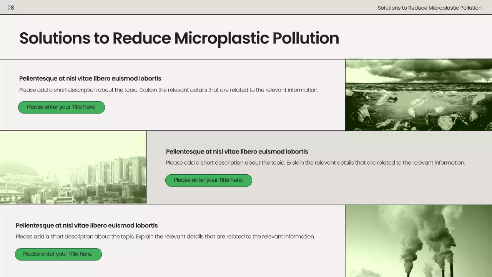Select the bottom short description text
Viewport: 492px width, 277px height.
pyautogui.click(x=165, y=236)
